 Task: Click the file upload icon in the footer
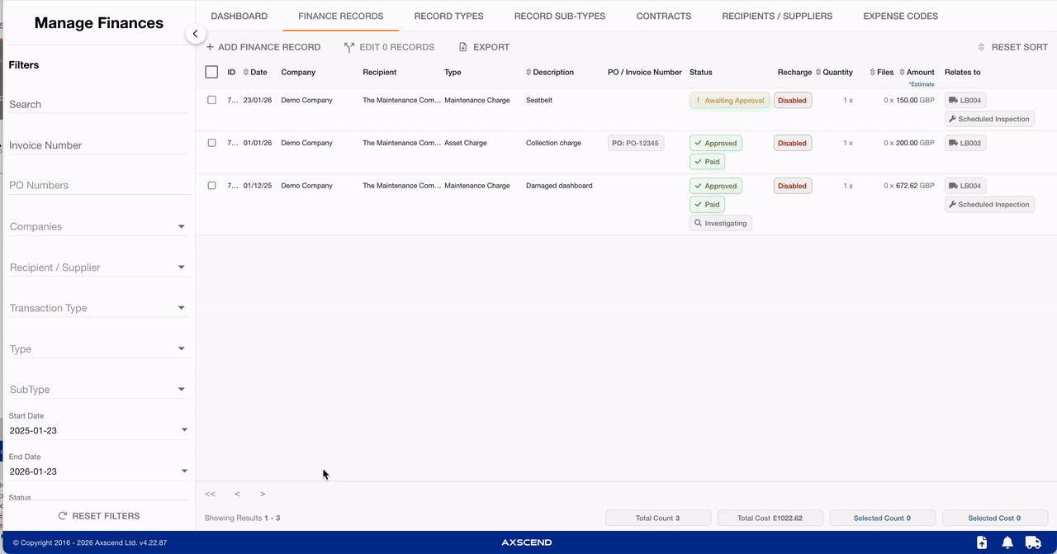pyautogui.click(x=981, y=542)
